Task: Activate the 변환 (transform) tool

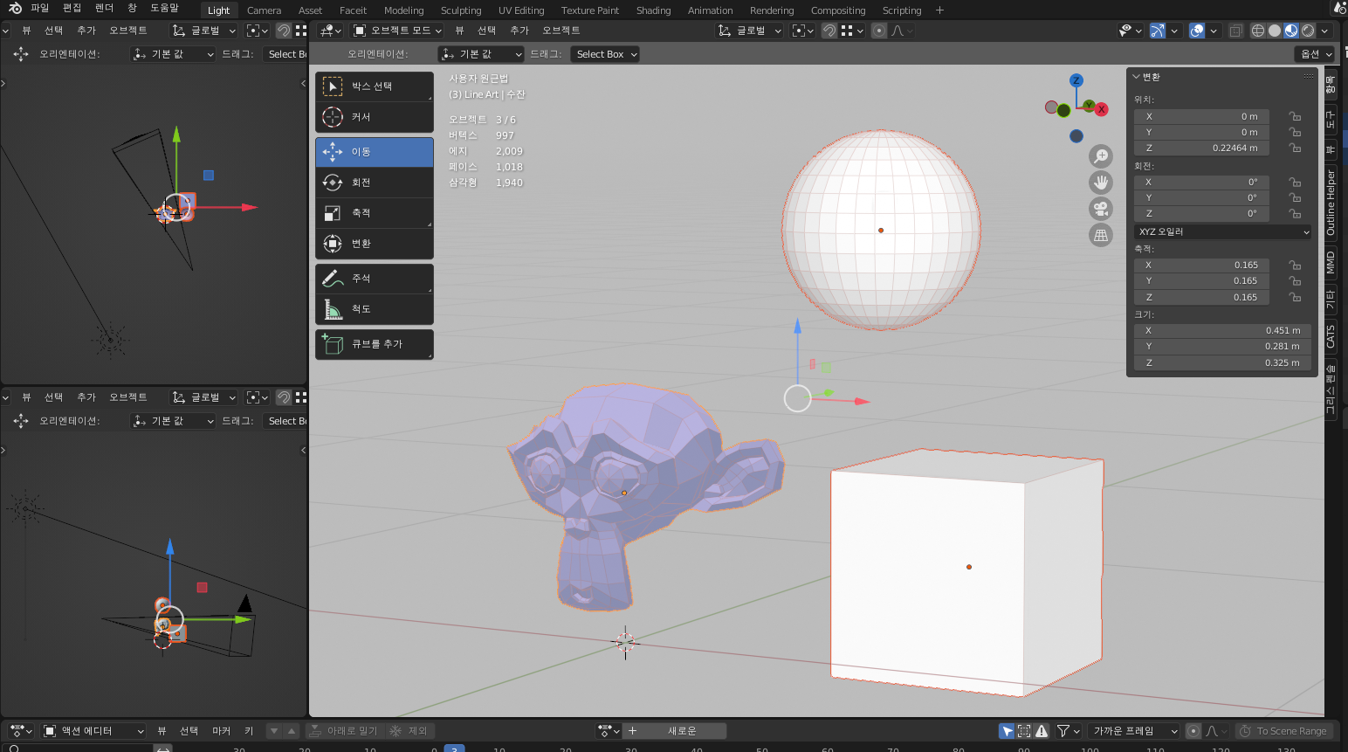Action: click(x=375, y=244)
